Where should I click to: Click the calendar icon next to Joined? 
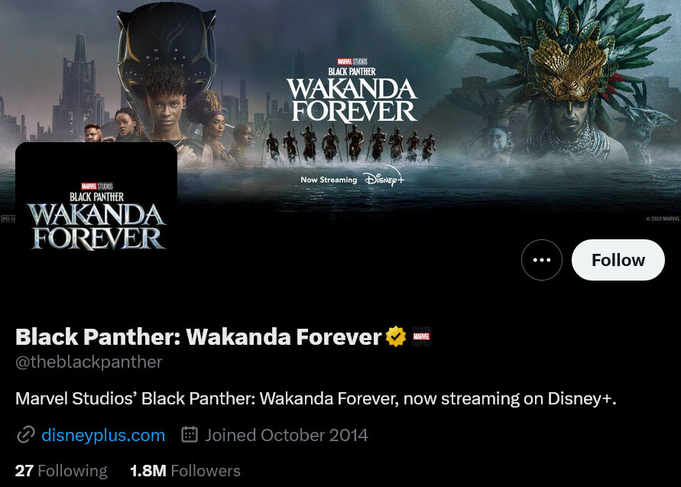[190, 434]
